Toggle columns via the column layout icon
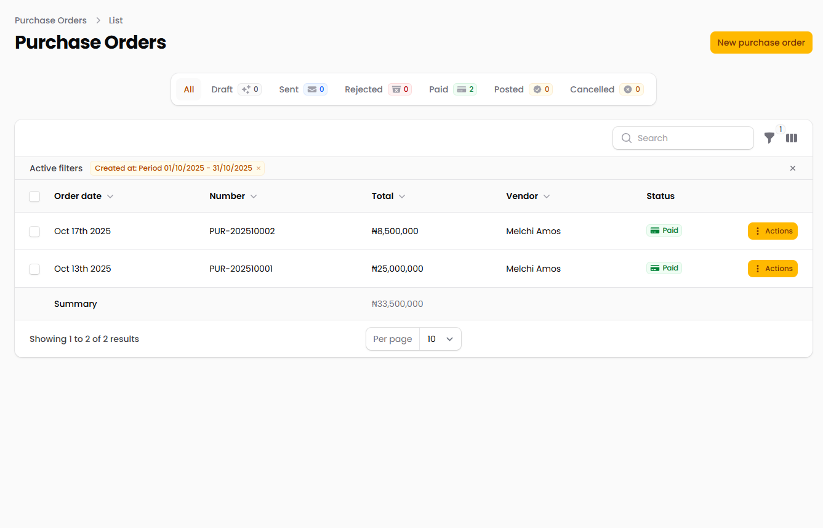The height and width of the screenshot is (528, 823). click(792, 138)
